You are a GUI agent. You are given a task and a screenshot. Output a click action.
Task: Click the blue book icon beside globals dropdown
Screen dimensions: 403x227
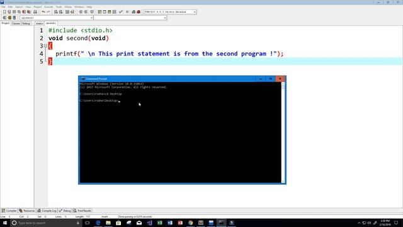click(x=14, y=18)
